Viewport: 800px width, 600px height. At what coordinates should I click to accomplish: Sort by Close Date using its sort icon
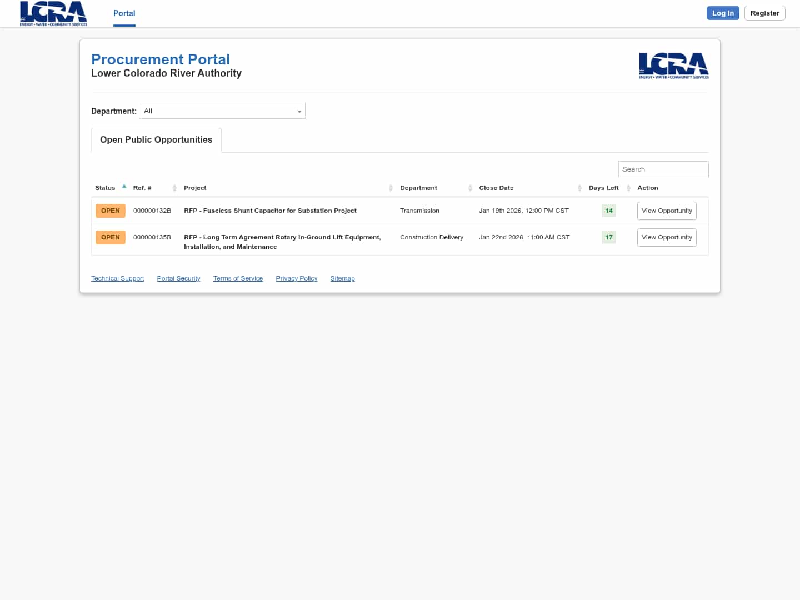579,188
